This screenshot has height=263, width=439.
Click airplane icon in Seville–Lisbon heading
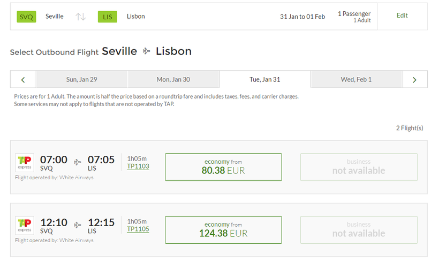(x=146, y=52)
